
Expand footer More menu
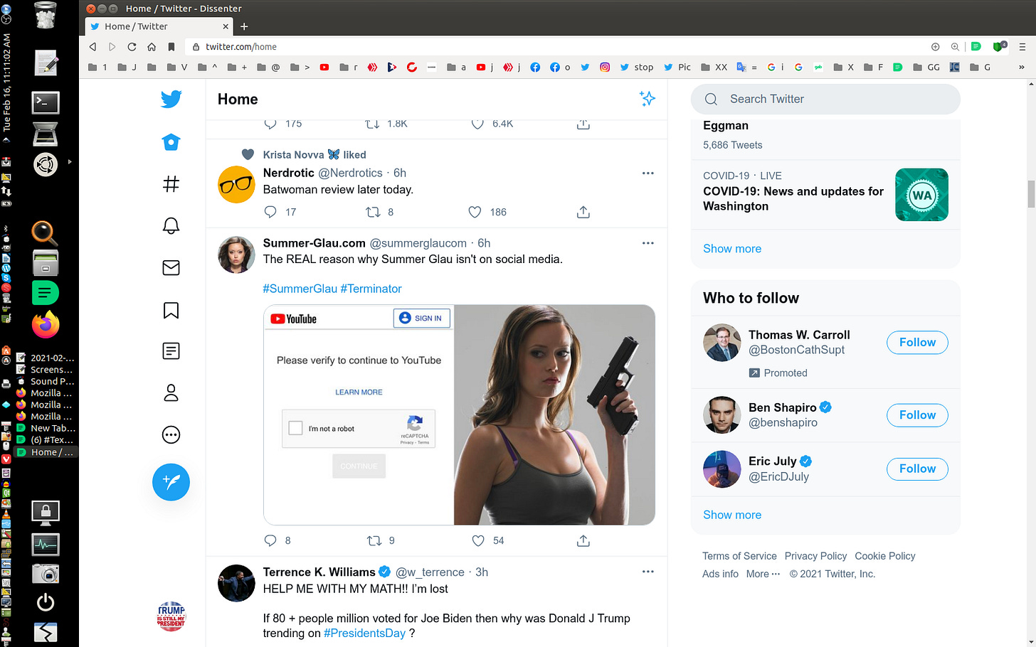[x=763, y=574]
